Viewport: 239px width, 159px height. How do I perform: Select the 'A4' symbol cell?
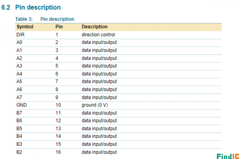pyautogui.click(x=19, y=74)
